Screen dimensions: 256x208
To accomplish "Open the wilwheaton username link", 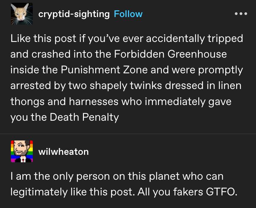I will (63, 151).
